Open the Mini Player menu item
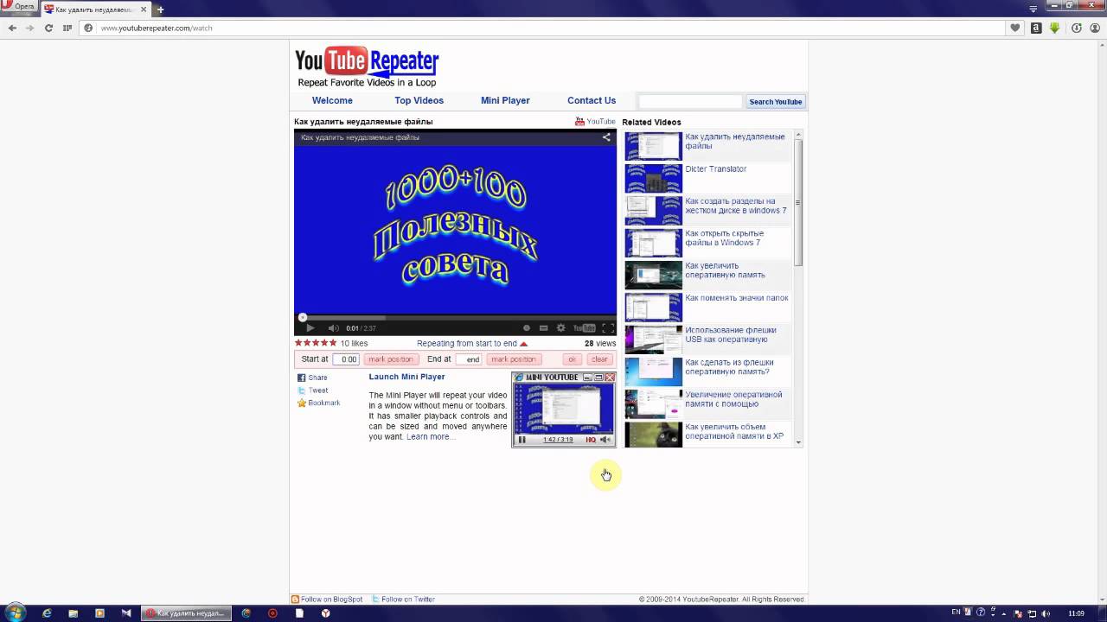Image resolution: width=1107 pixels, height=622 pixels. [505, 100]
